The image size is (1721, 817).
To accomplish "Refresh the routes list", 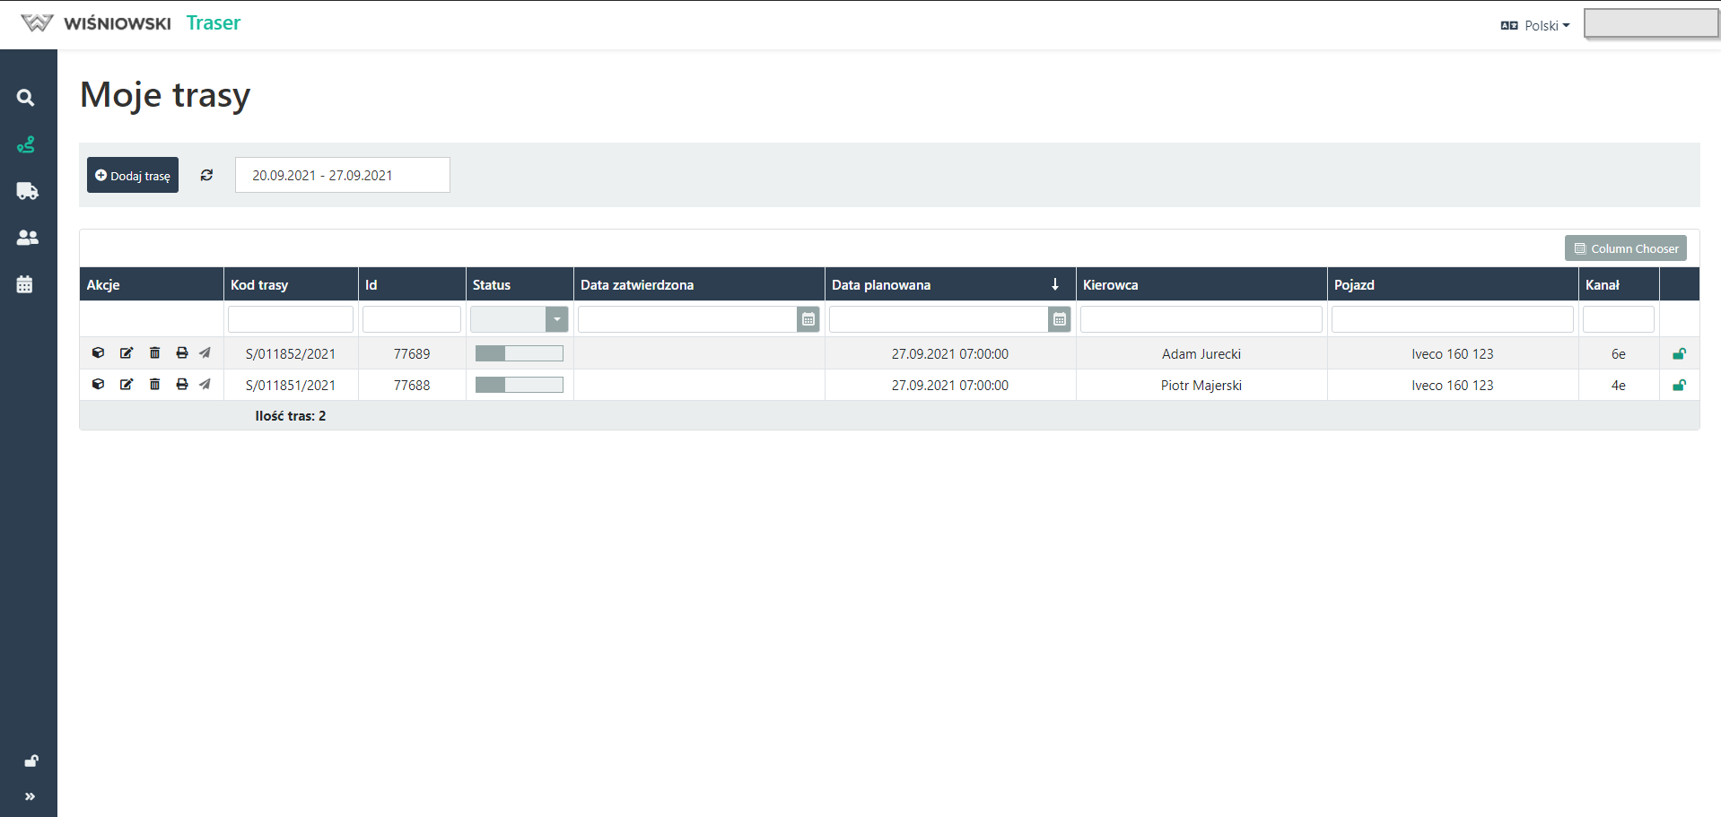I will (206, 176).
